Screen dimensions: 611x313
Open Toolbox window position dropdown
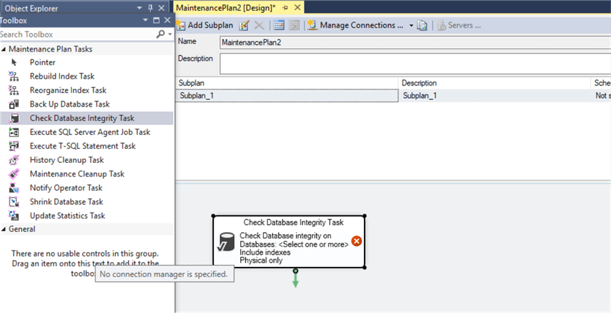(x=145, y=20)
